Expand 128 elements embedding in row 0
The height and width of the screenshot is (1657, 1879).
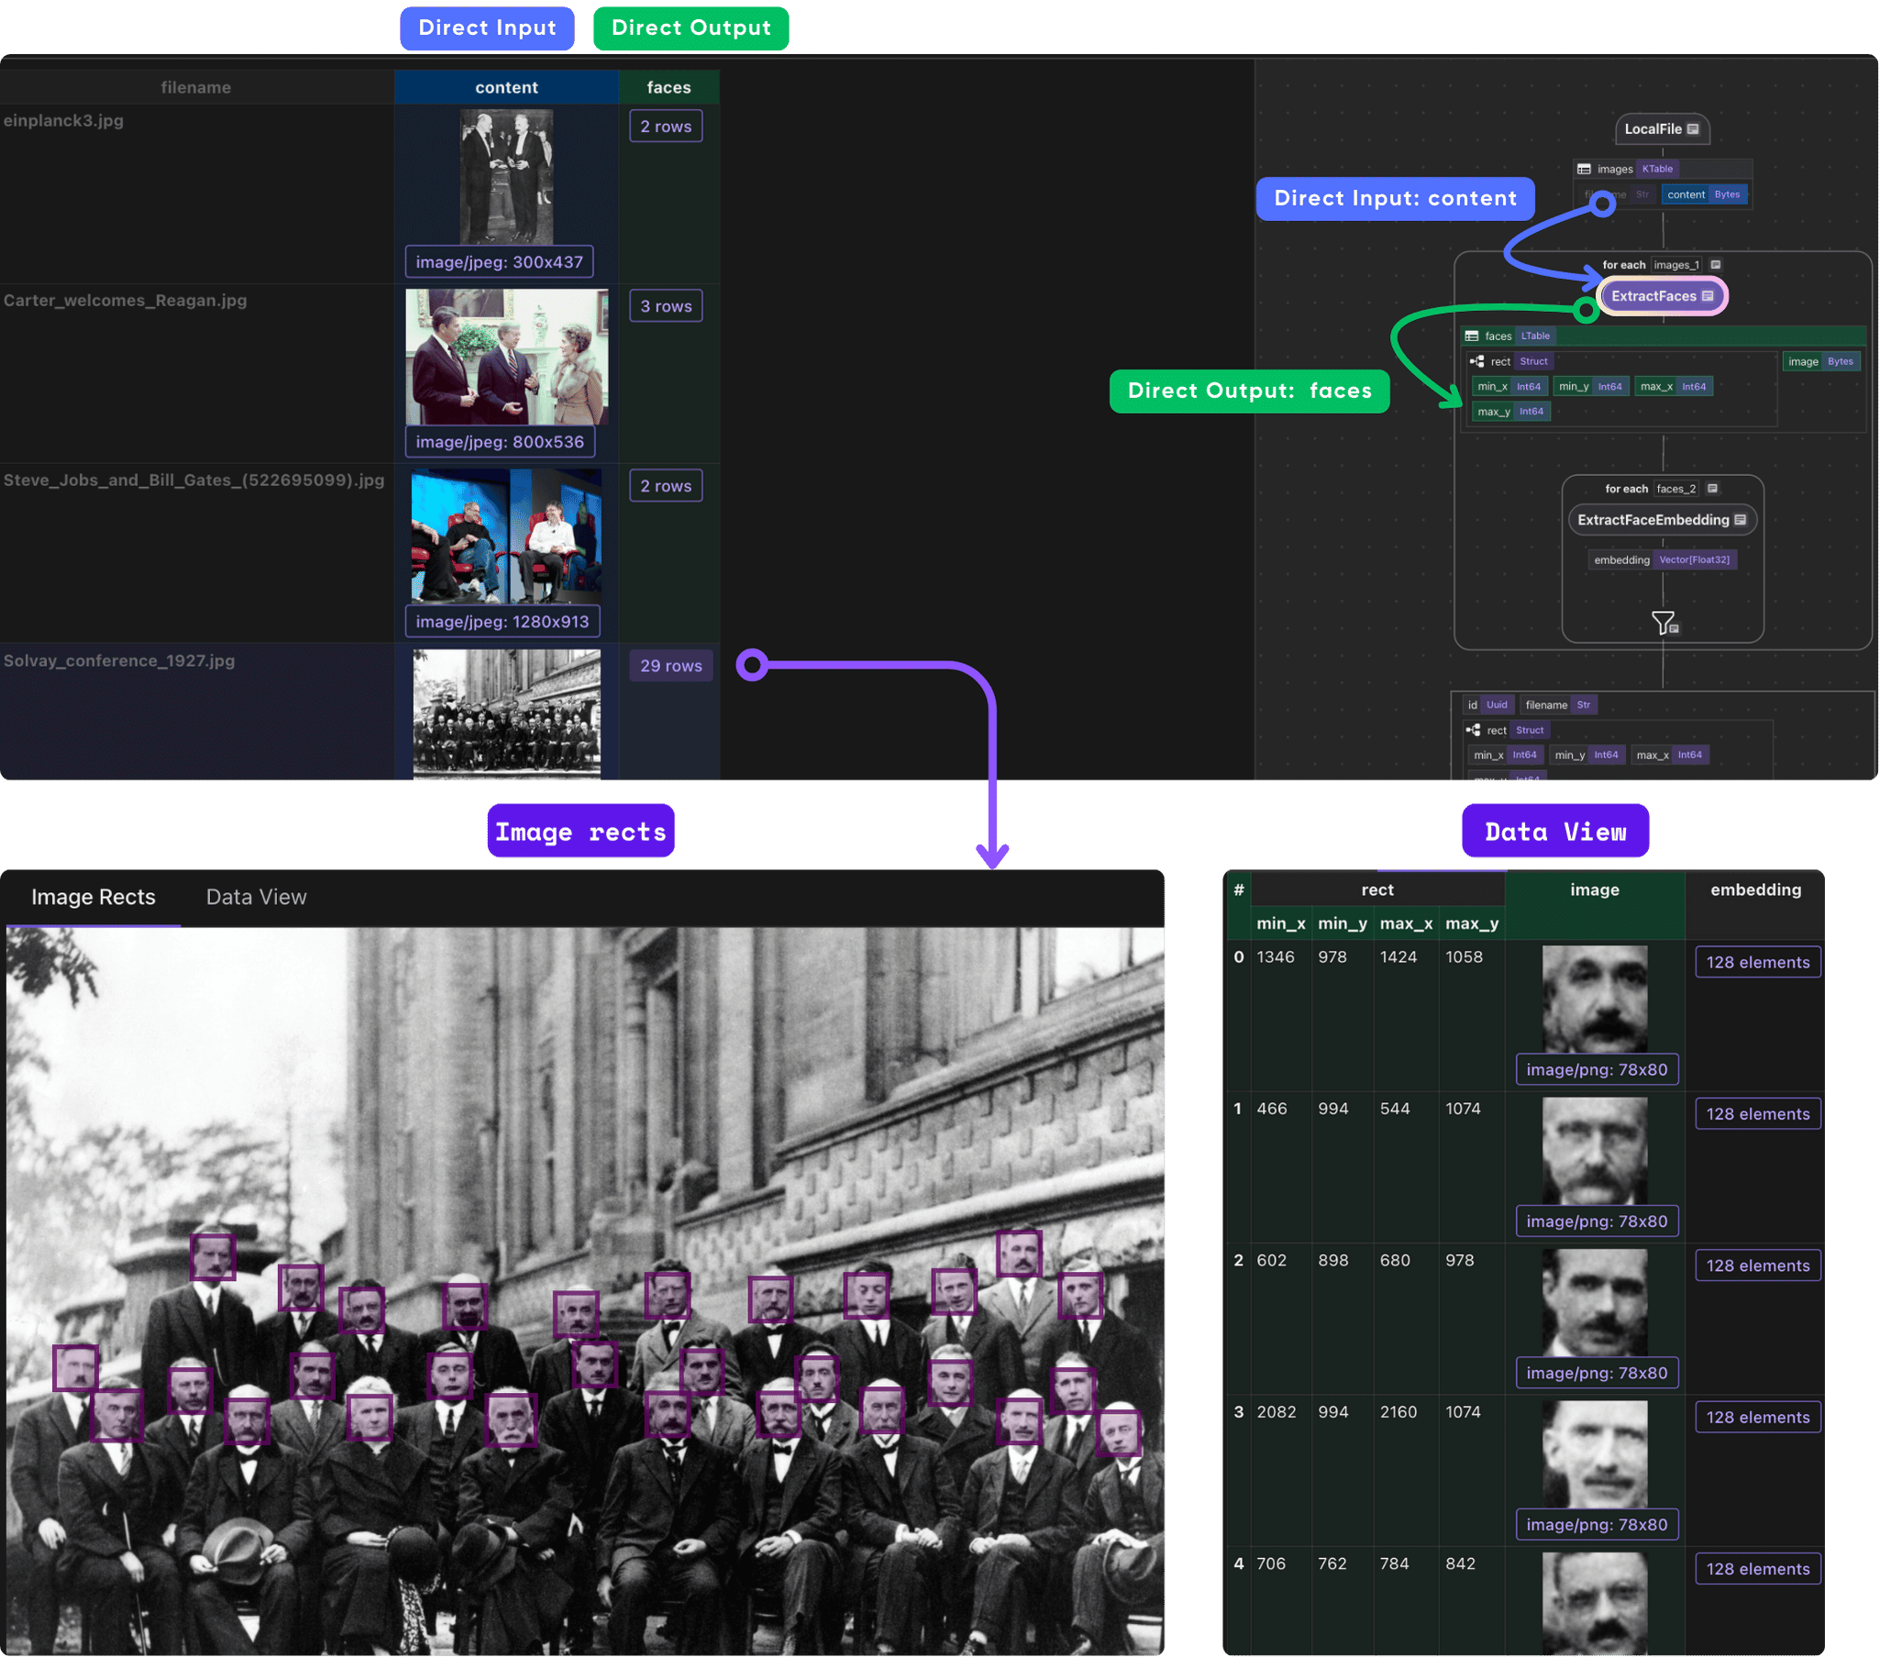[1757, 962]
